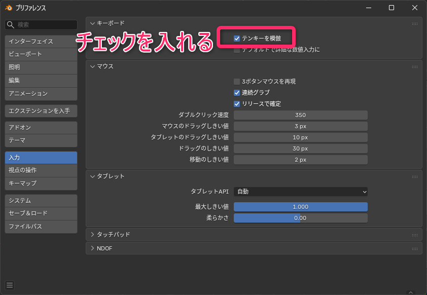This screenshot has height=295, width=427.
Task: Enable the 3ボタンマウスを再現 checkbox
Action: [237, 82]
